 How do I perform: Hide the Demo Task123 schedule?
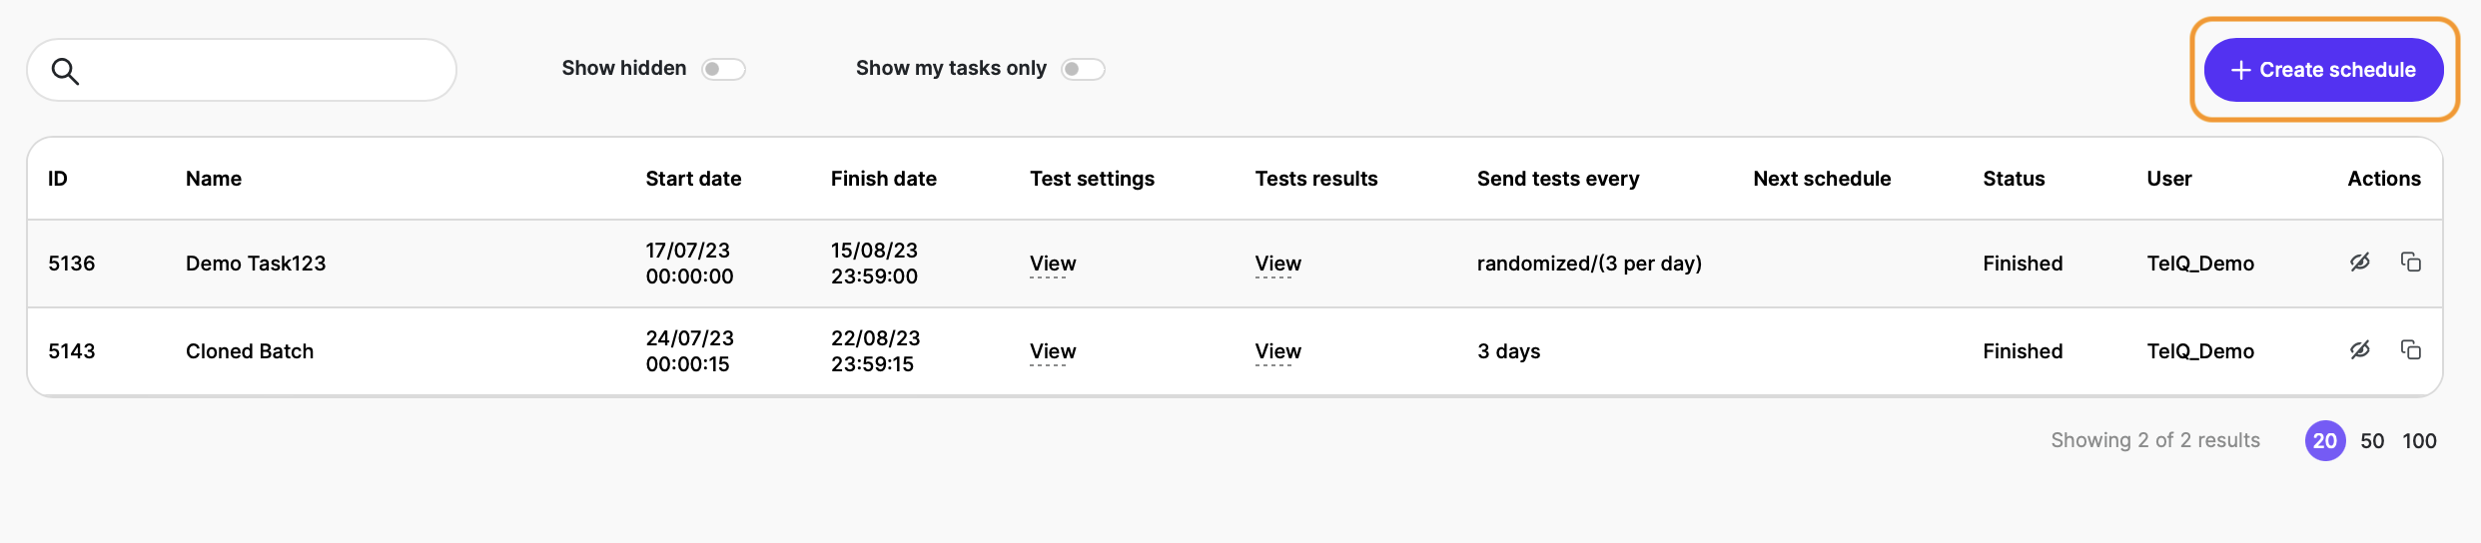[2359, 263]
